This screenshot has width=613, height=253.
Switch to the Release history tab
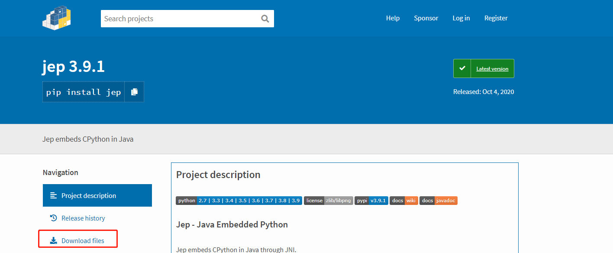(x=83, y=218)
